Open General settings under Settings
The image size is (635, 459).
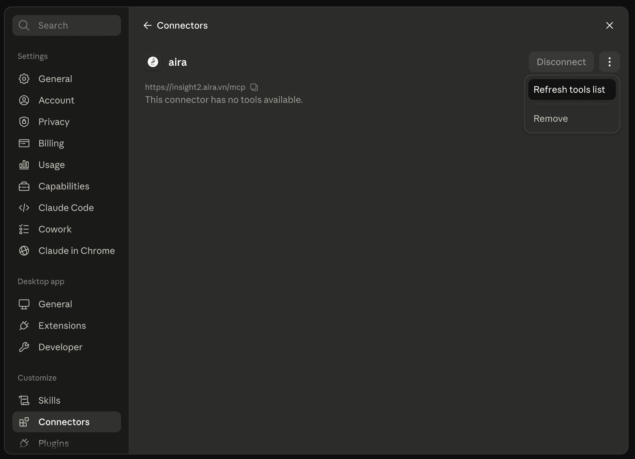click(x=67, y=79)
